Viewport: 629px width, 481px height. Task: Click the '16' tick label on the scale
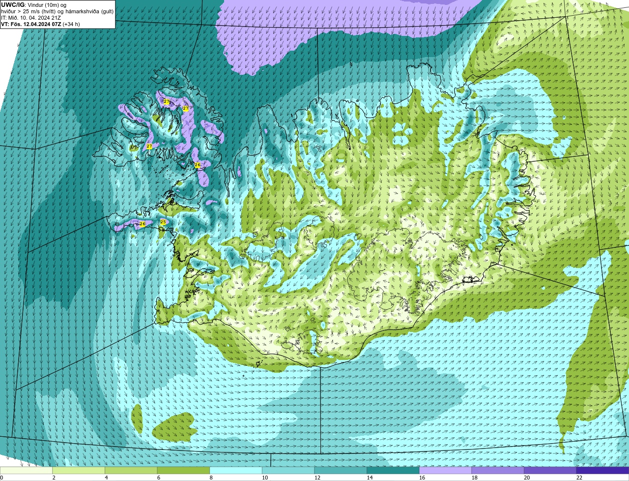coord(422,478)
